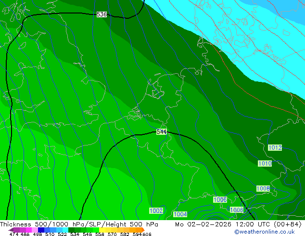
Task: Click the 606 legend value
Action: pos(147,234)
